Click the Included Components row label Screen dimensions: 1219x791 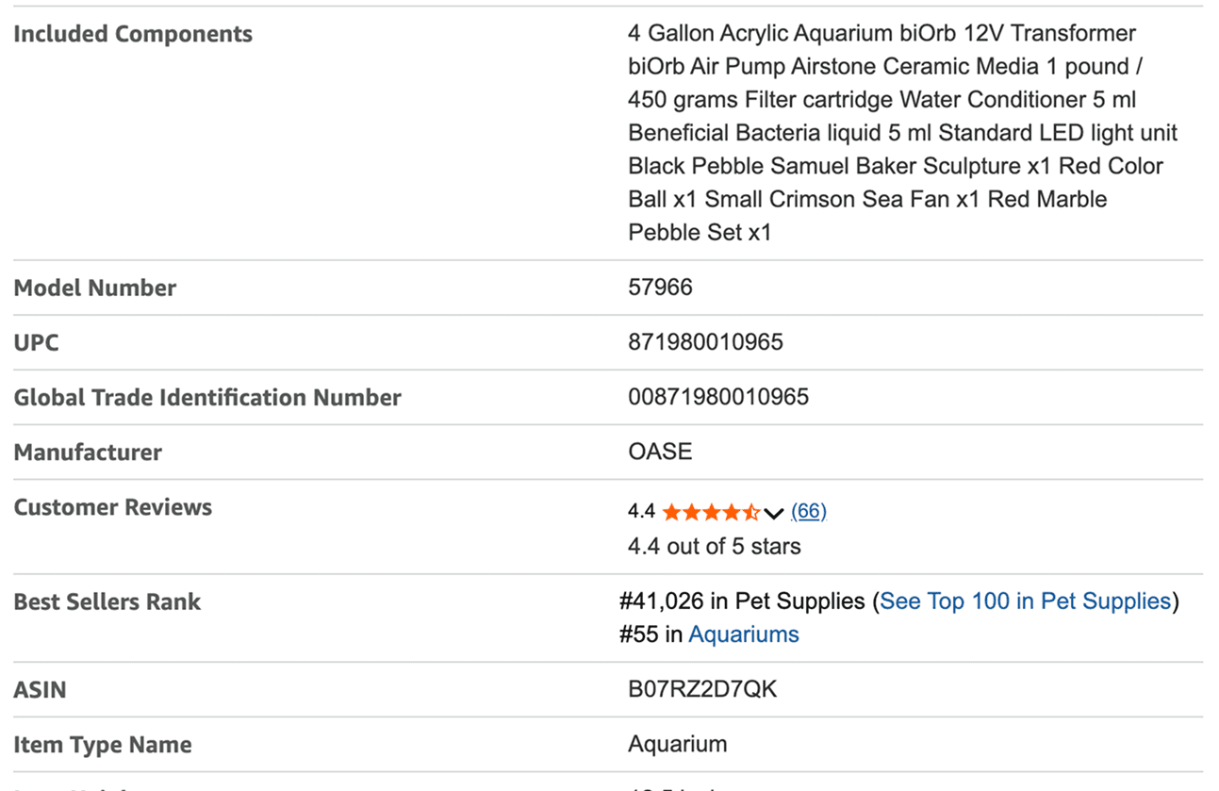pos(133,35)
